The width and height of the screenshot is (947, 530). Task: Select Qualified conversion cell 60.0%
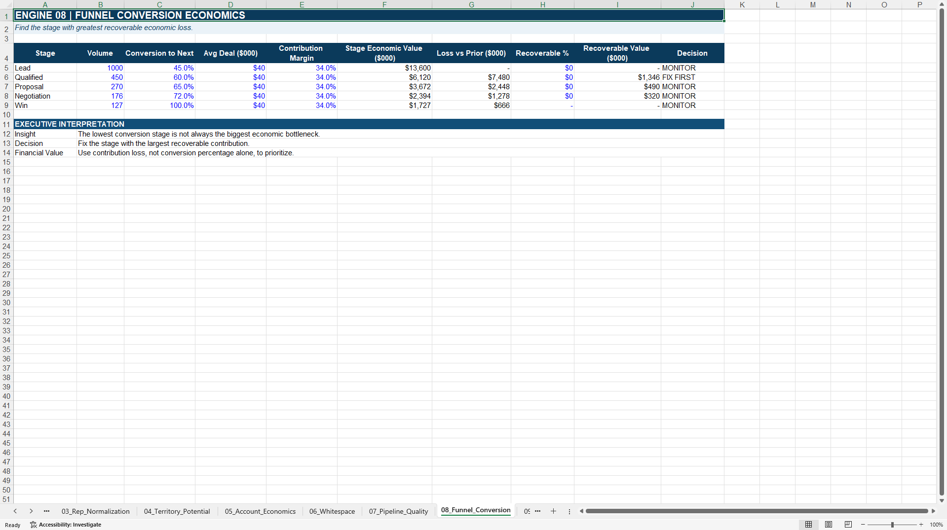click(x=159, y=77)
